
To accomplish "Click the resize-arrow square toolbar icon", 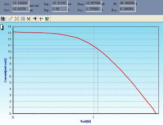I will (11, 19).
